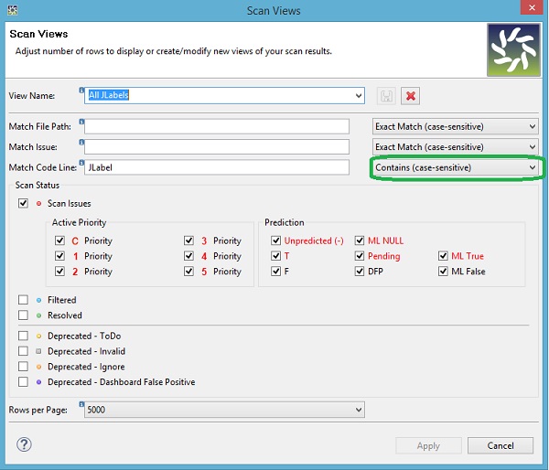Check the Deprecated - Dashboard False Positive box
This screenshot has width=549, height=470.
pos(24,382)
